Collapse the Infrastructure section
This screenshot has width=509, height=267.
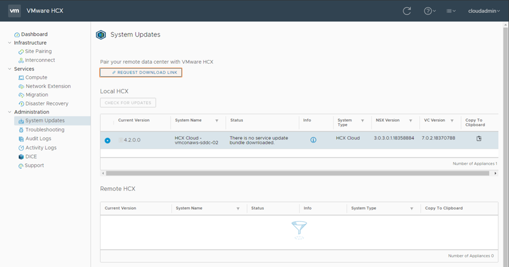tap(9, 43)
